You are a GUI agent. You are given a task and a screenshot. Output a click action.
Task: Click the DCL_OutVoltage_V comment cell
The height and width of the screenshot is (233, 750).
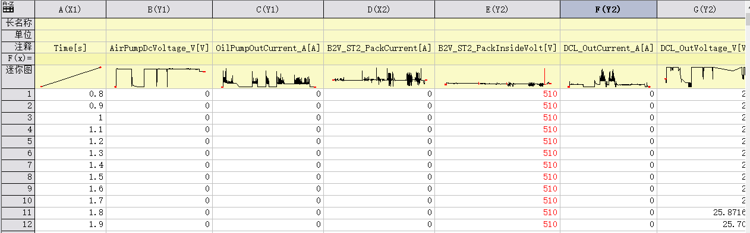pyautogui.click(x=701, y=47)
